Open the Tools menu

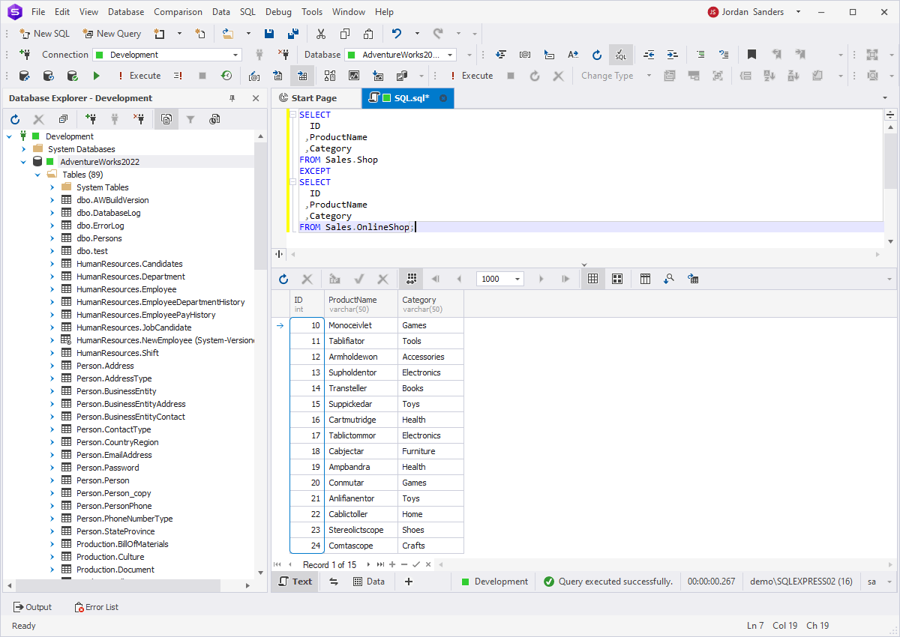click(x=312, y=12)
